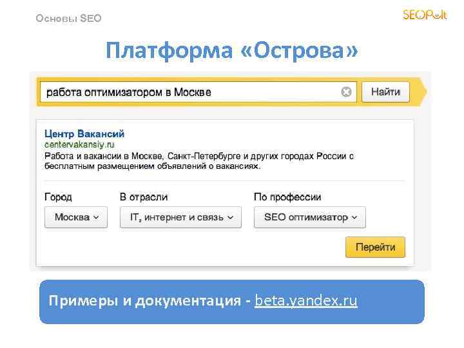Screen dimensions: 464x348
Task: Click the Найти search button
Action: tap(385, 92)
